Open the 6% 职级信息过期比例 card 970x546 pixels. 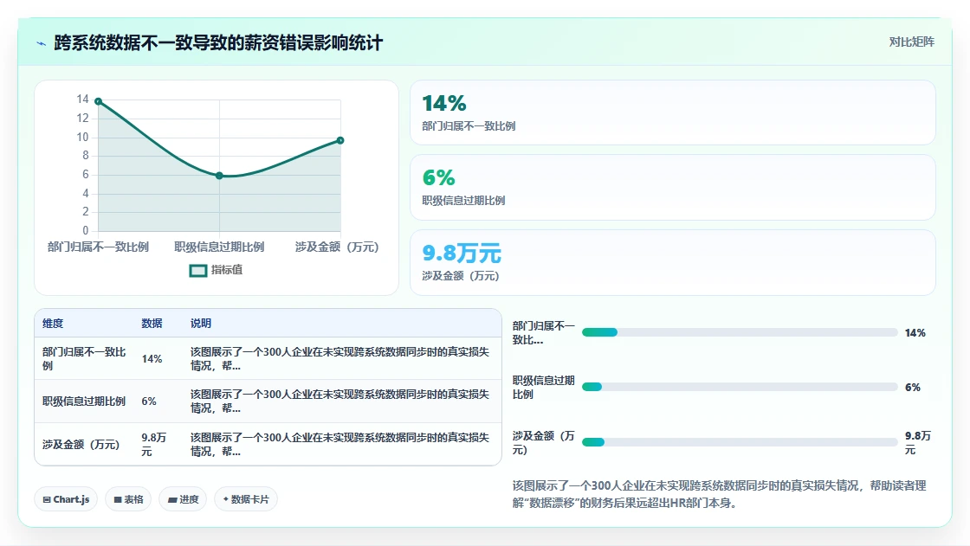[x=672, y=188]
